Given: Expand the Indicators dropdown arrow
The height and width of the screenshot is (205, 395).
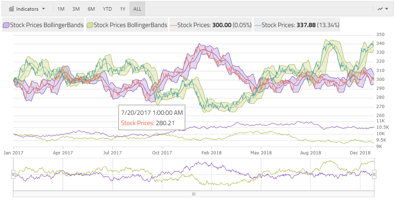Looking at the screenshot, I should (44, 9).
